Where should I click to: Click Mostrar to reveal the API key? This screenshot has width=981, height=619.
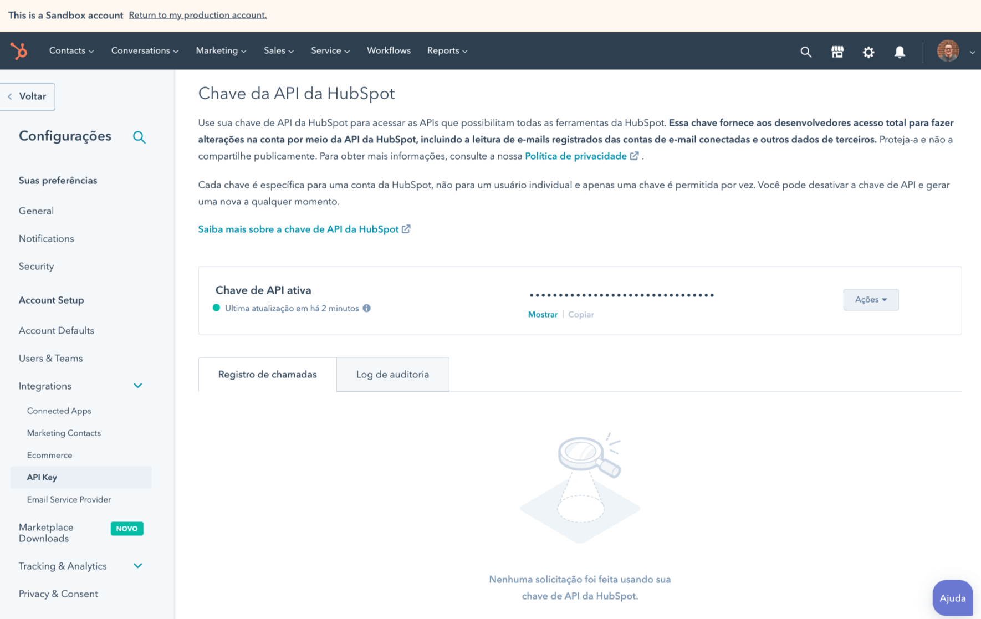tap(543, 314)
